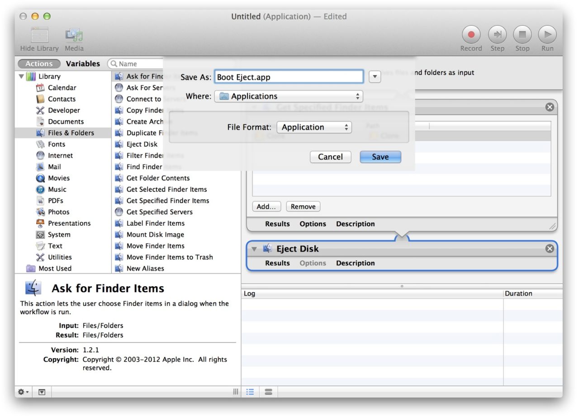Click the Remove button
Viewport: 579px width, 417px height.
coord(303,207)
